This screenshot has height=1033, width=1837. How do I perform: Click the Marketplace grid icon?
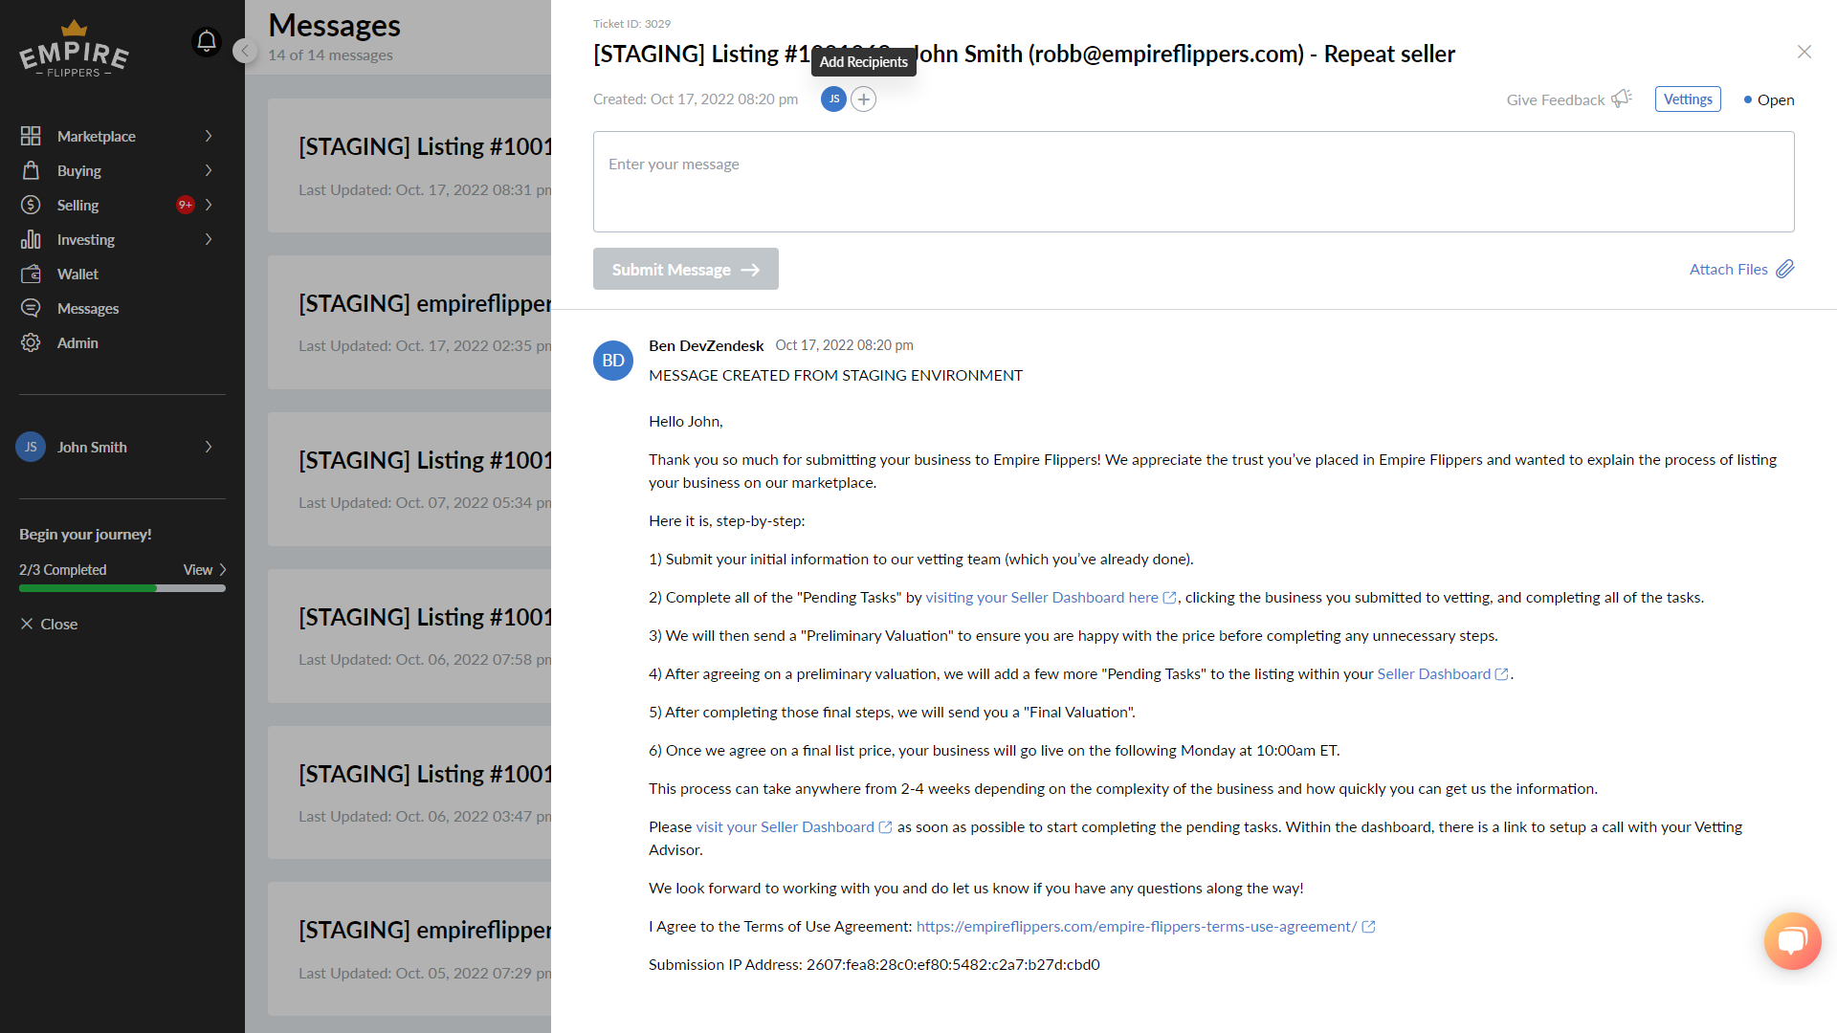coord(31,136)
